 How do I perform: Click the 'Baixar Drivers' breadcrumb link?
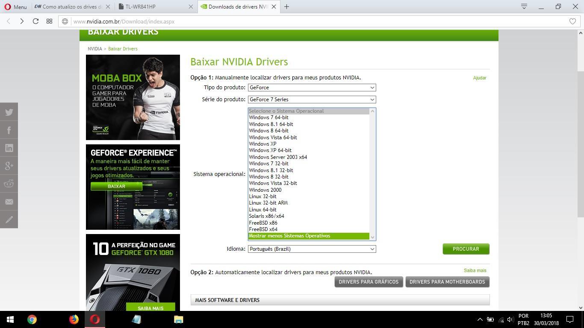click(x=123, y=49)
